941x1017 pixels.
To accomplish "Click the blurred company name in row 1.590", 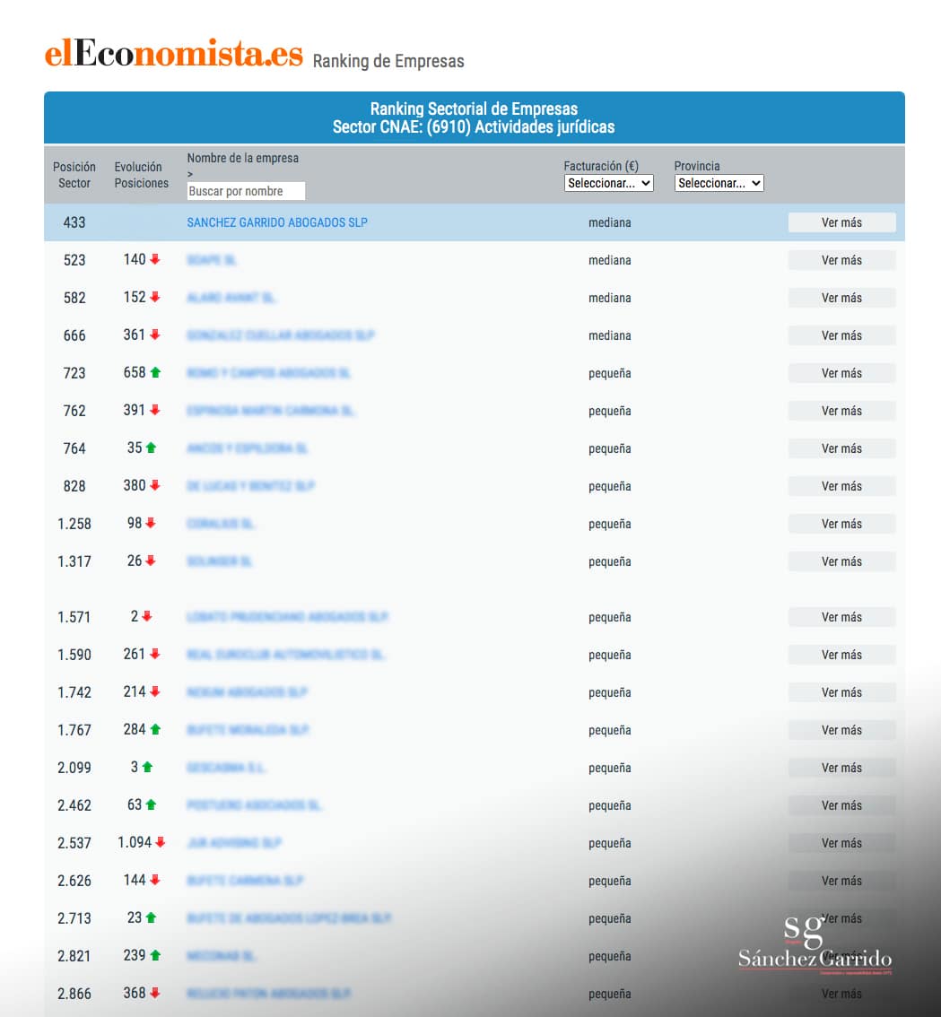I will point(285,655).
